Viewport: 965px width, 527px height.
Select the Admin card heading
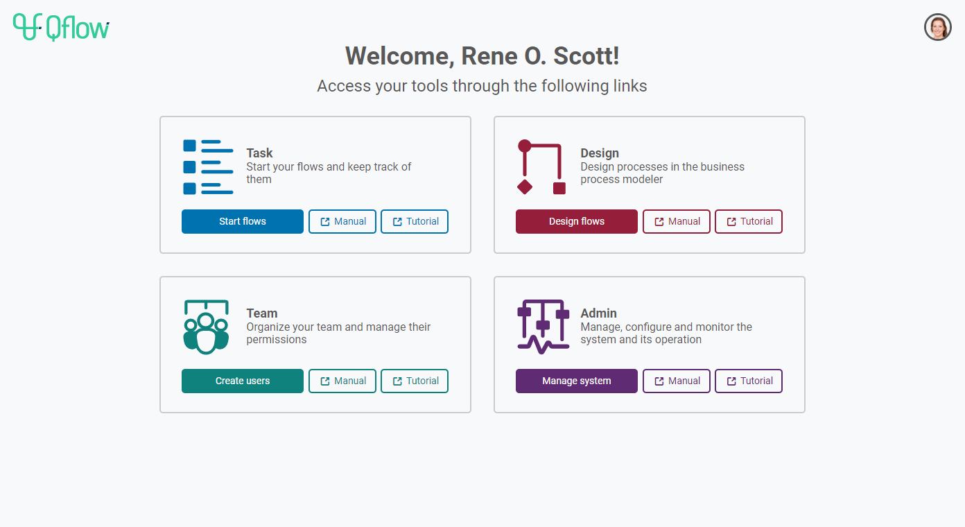(598, 313)
